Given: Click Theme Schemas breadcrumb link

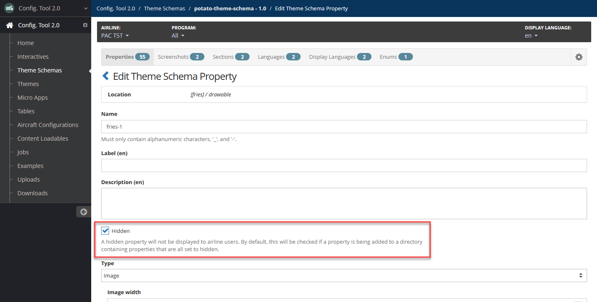Looking at the screenshot, I should pos(165,8).
